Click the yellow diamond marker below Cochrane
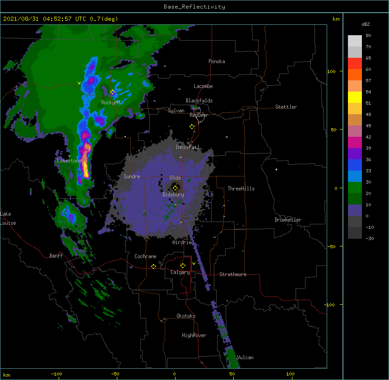This screenshot has height=380, width=389. [x=153, y=266]
